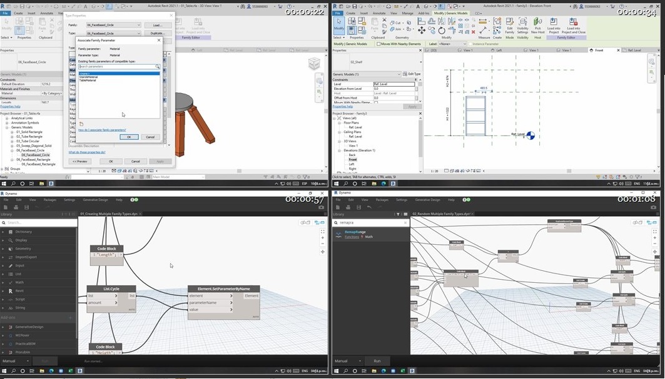Open 'How do I associate family parameters?' link
The image size is (665, 379).
(x=102, y=130)
